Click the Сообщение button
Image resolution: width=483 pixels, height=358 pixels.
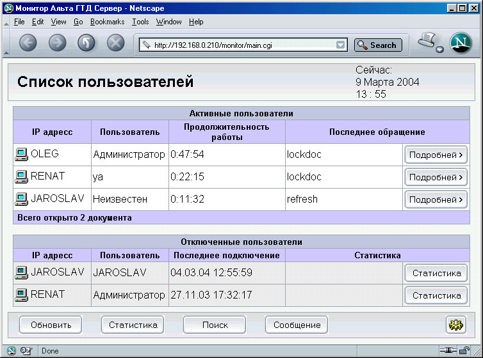click(x=297, y=325)
